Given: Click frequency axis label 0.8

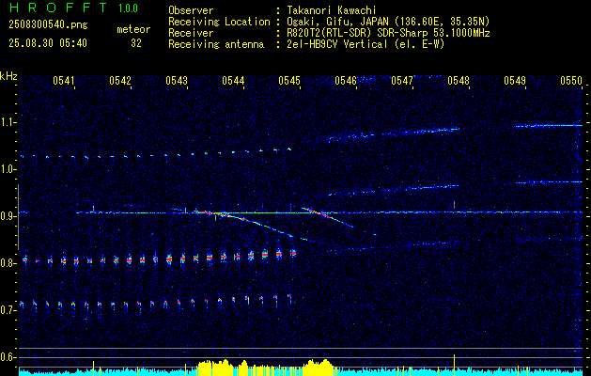Looking at the screenshot, I should 8,263.
